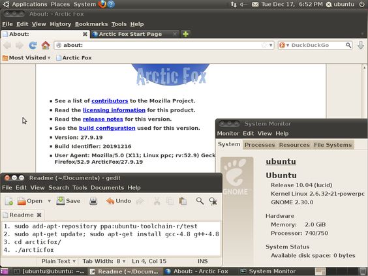
Task: Click the power/shutdown icon in top panel
Action: tap(362, 4)
